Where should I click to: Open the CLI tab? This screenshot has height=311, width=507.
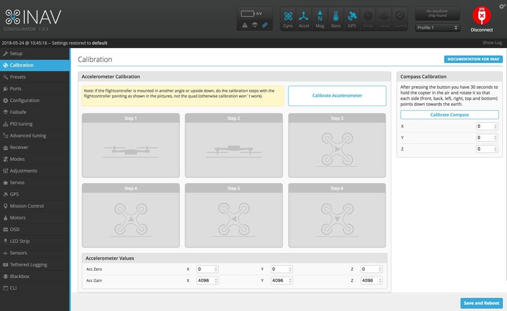(x=34, y=288)
